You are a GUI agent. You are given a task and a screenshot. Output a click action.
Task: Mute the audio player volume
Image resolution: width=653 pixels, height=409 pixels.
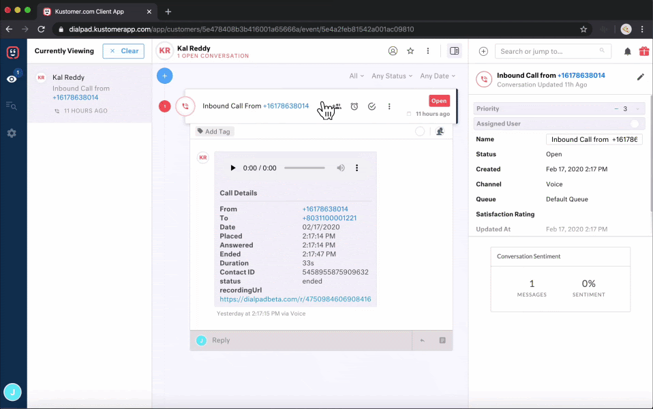pyautogui.click(x=341, y=168)
